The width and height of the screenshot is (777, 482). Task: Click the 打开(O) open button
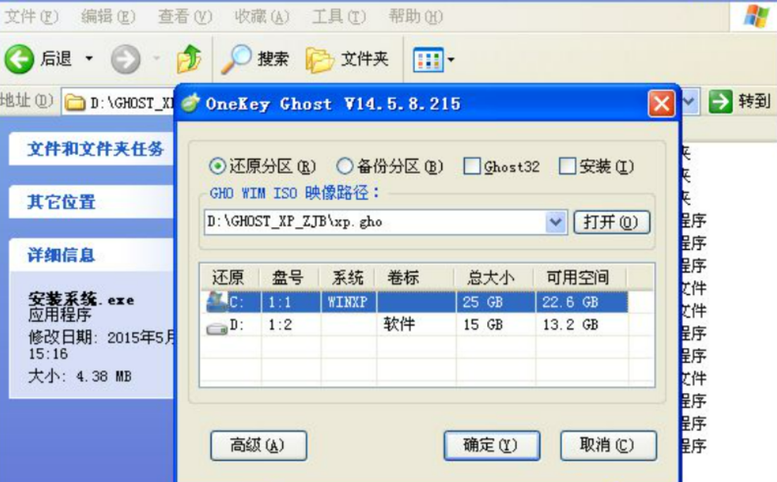611,222
